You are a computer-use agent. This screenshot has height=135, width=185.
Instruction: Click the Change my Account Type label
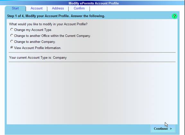point(33,30)
